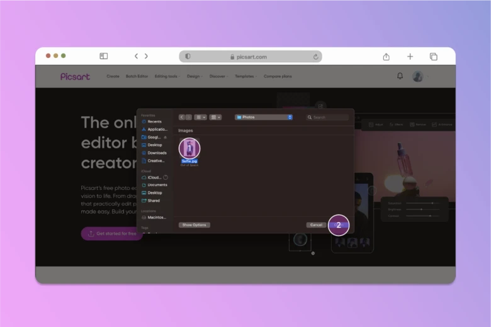This screenshot has width=491, height=327.
Task: Open the Shared folder in sidebar
Action: pyautogui.click(x=153, y=201)
